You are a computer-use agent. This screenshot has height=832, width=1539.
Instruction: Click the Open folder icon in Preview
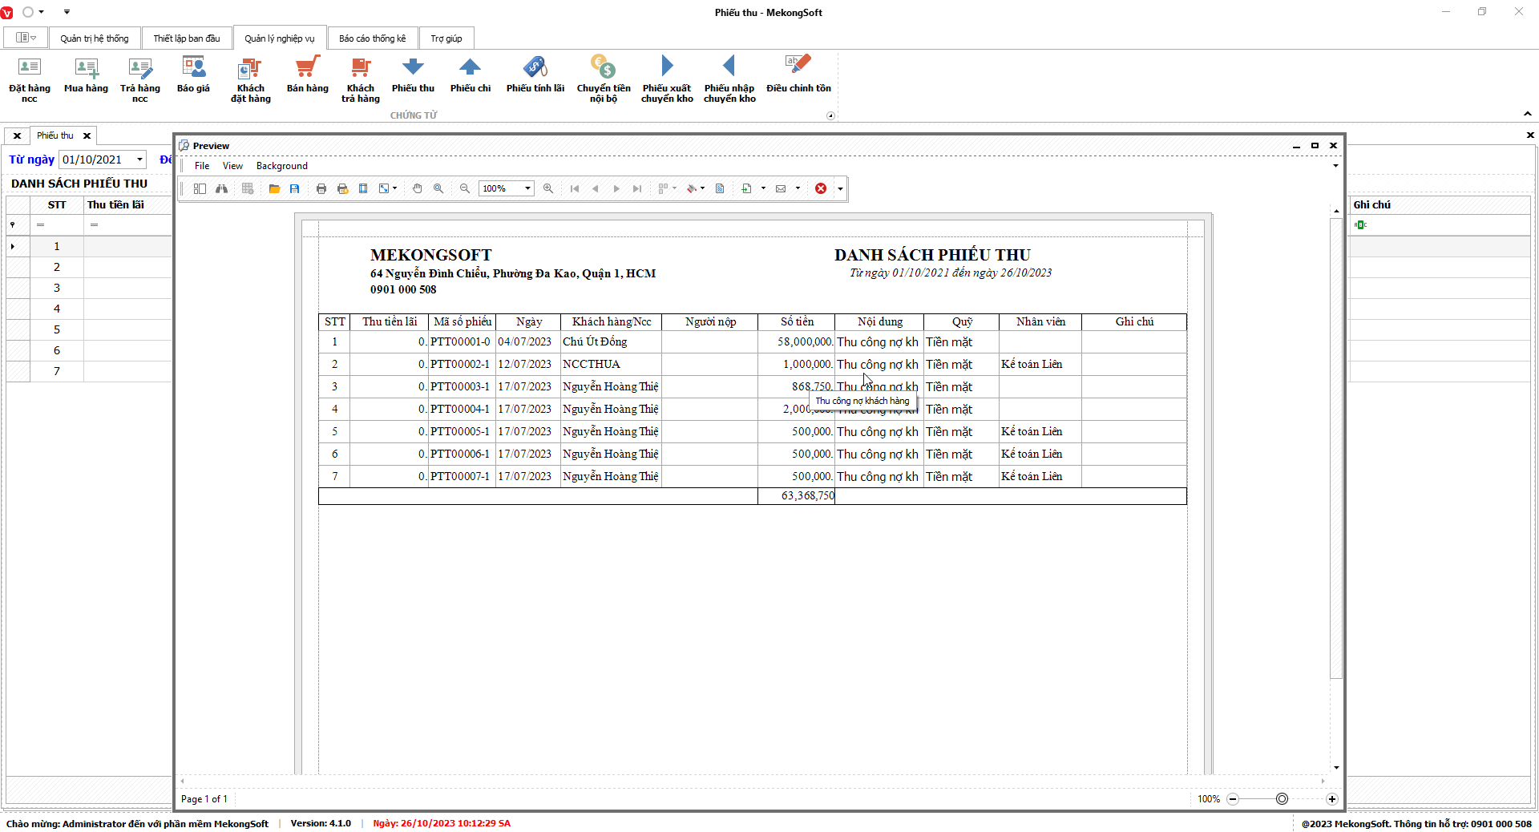(274, 188)
